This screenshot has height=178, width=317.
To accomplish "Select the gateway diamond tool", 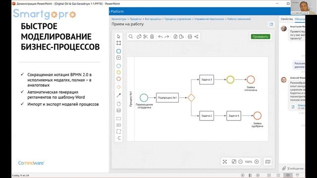I will click(119, 87).
